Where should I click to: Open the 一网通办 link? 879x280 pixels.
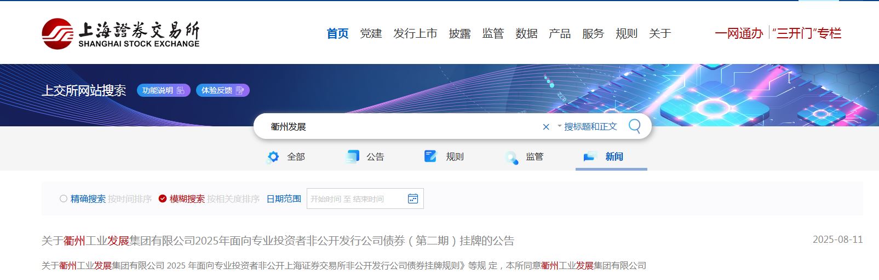[x=739, y=33]
